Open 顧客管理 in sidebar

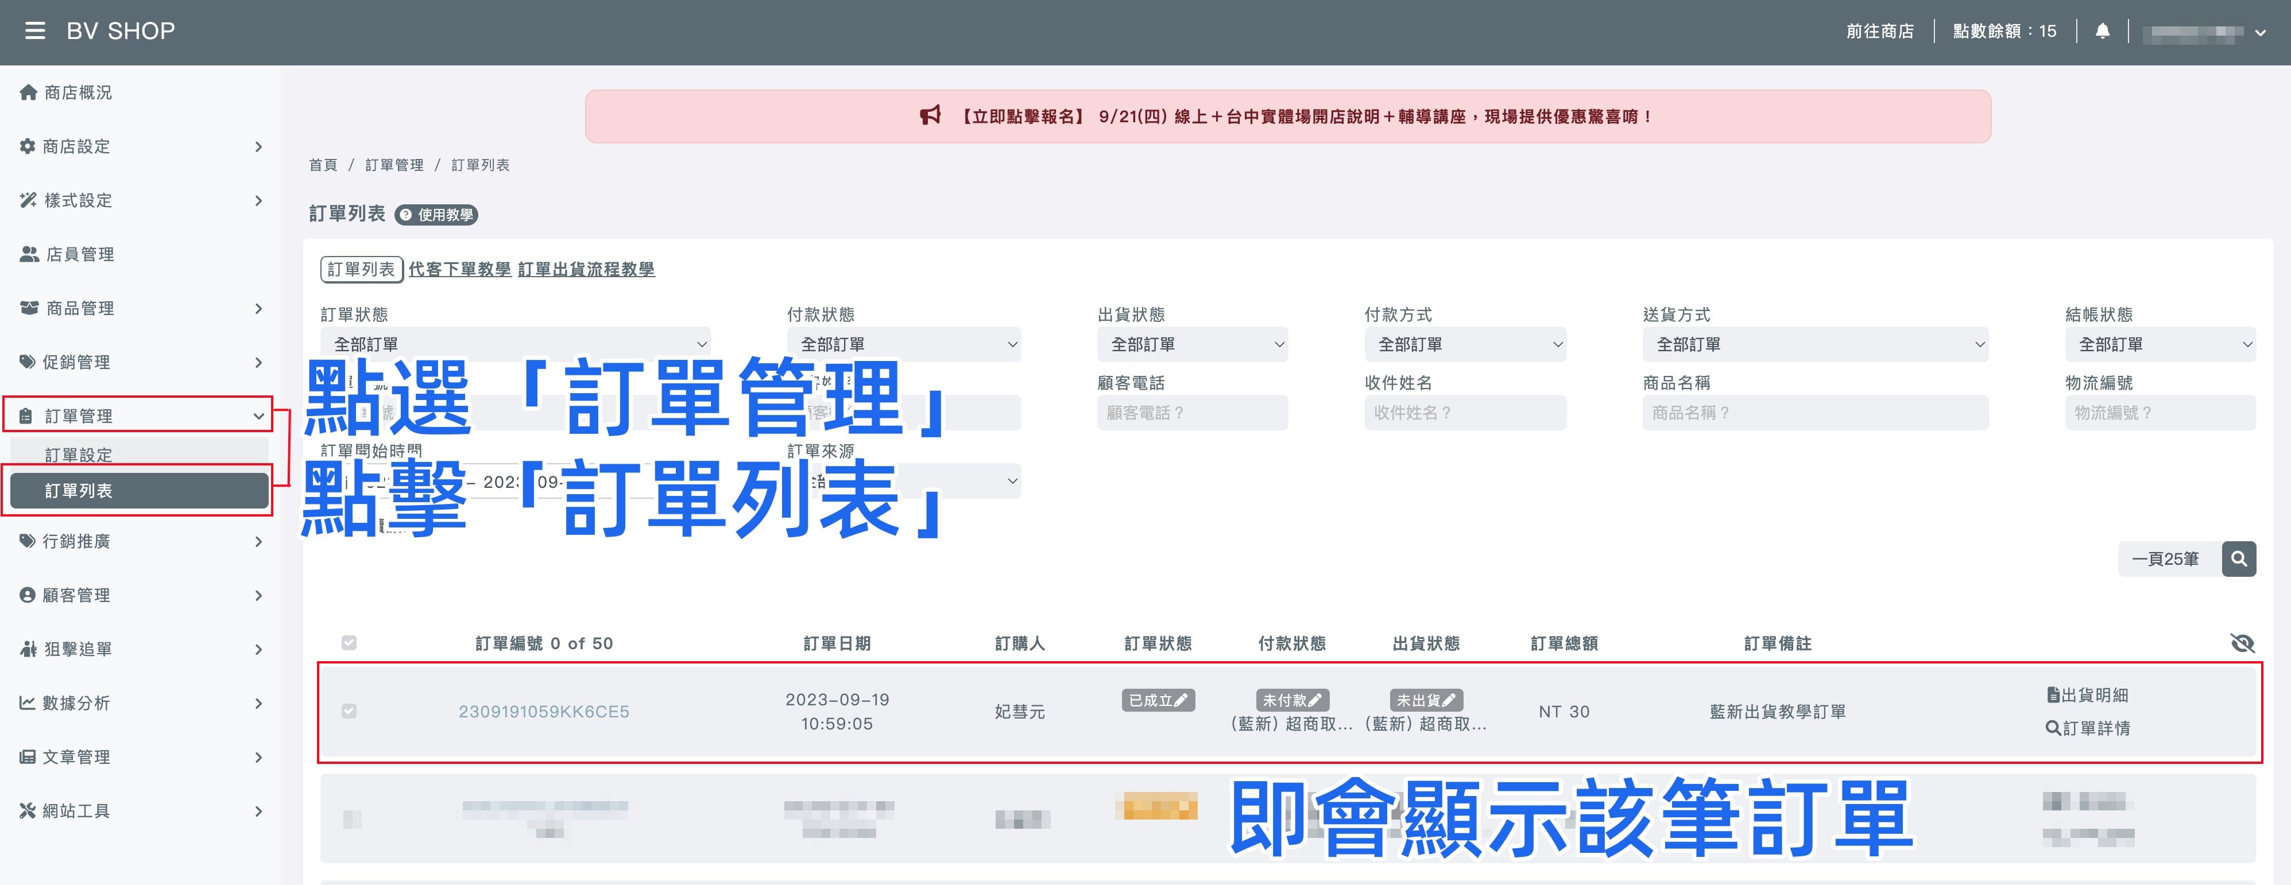[x=141, y=595]
